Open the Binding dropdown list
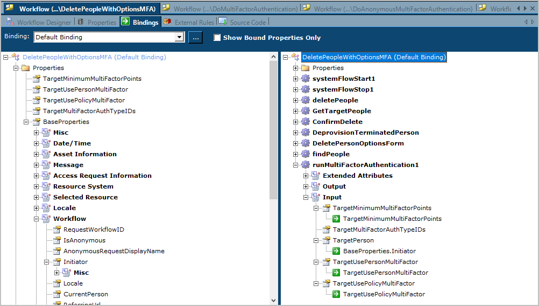 tap(179, 37)
